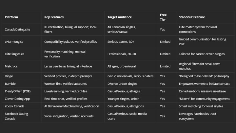236x133 pixels.
Task: Open the Facebook Dating Canada entry
Action: click(x=17, y=116)
